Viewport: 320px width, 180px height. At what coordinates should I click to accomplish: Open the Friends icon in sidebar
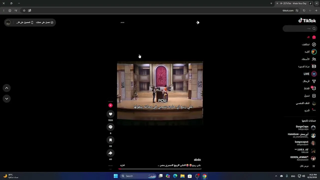point(314,59)
